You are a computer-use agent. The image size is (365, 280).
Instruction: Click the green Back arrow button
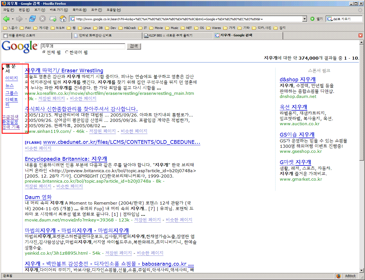click(x=6, y=19)
